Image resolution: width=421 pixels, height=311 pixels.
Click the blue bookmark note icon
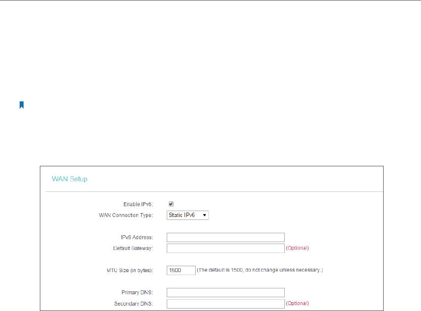22,105
